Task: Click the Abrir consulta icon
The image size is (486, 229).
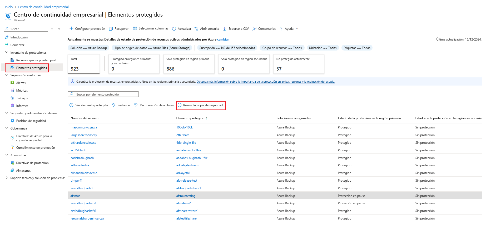Action: [196, 29]
